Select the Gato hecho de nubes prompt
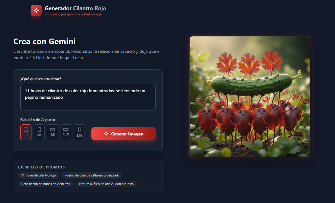This screenshot has width=335, height=203. pos(46,184)
